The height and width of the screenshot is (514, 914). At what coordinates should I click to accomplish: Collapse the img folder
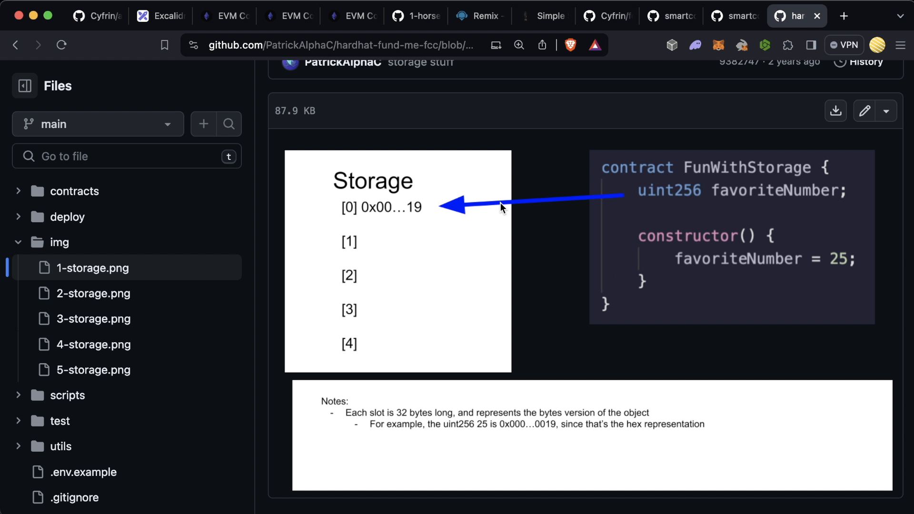point(18,242)
